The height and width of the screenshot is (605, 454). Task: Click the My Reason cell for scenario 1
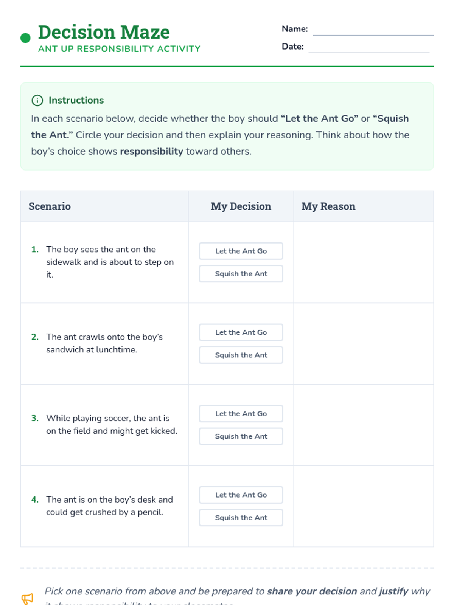364,262
